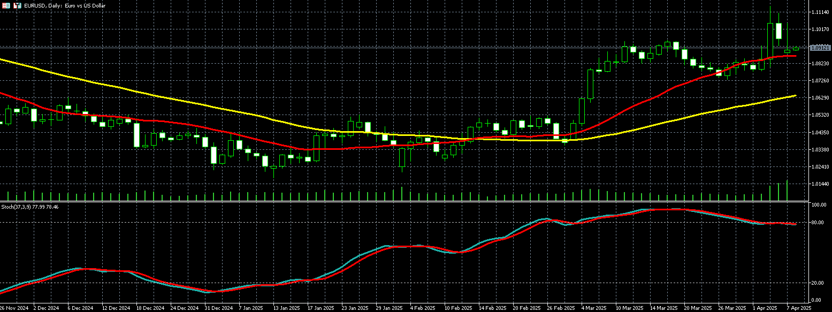Select the Stoch(37,3,9) indicator label
Viewport: 832px width, 312px height.
pyautogui.click(x=29, y=207)
